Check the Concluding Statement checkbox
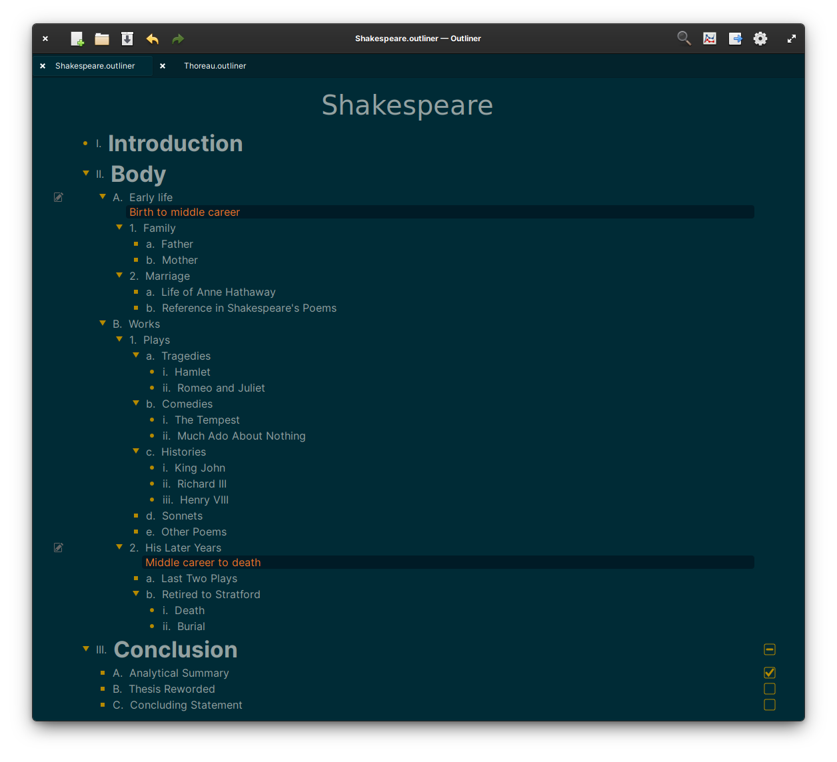Screen dimensions: 837x762 770,705
